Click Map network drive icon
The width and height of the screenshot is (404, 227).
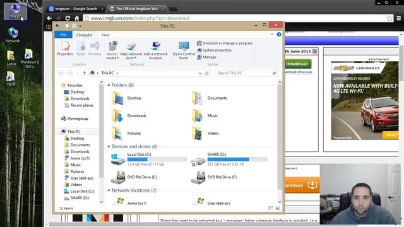pyautogui.click(x=131, y=51)
